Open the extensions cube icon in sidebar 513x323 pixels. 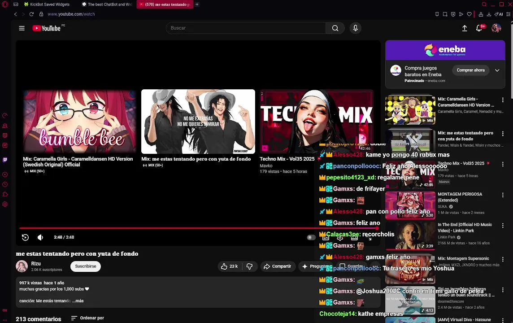pos(5,194)
